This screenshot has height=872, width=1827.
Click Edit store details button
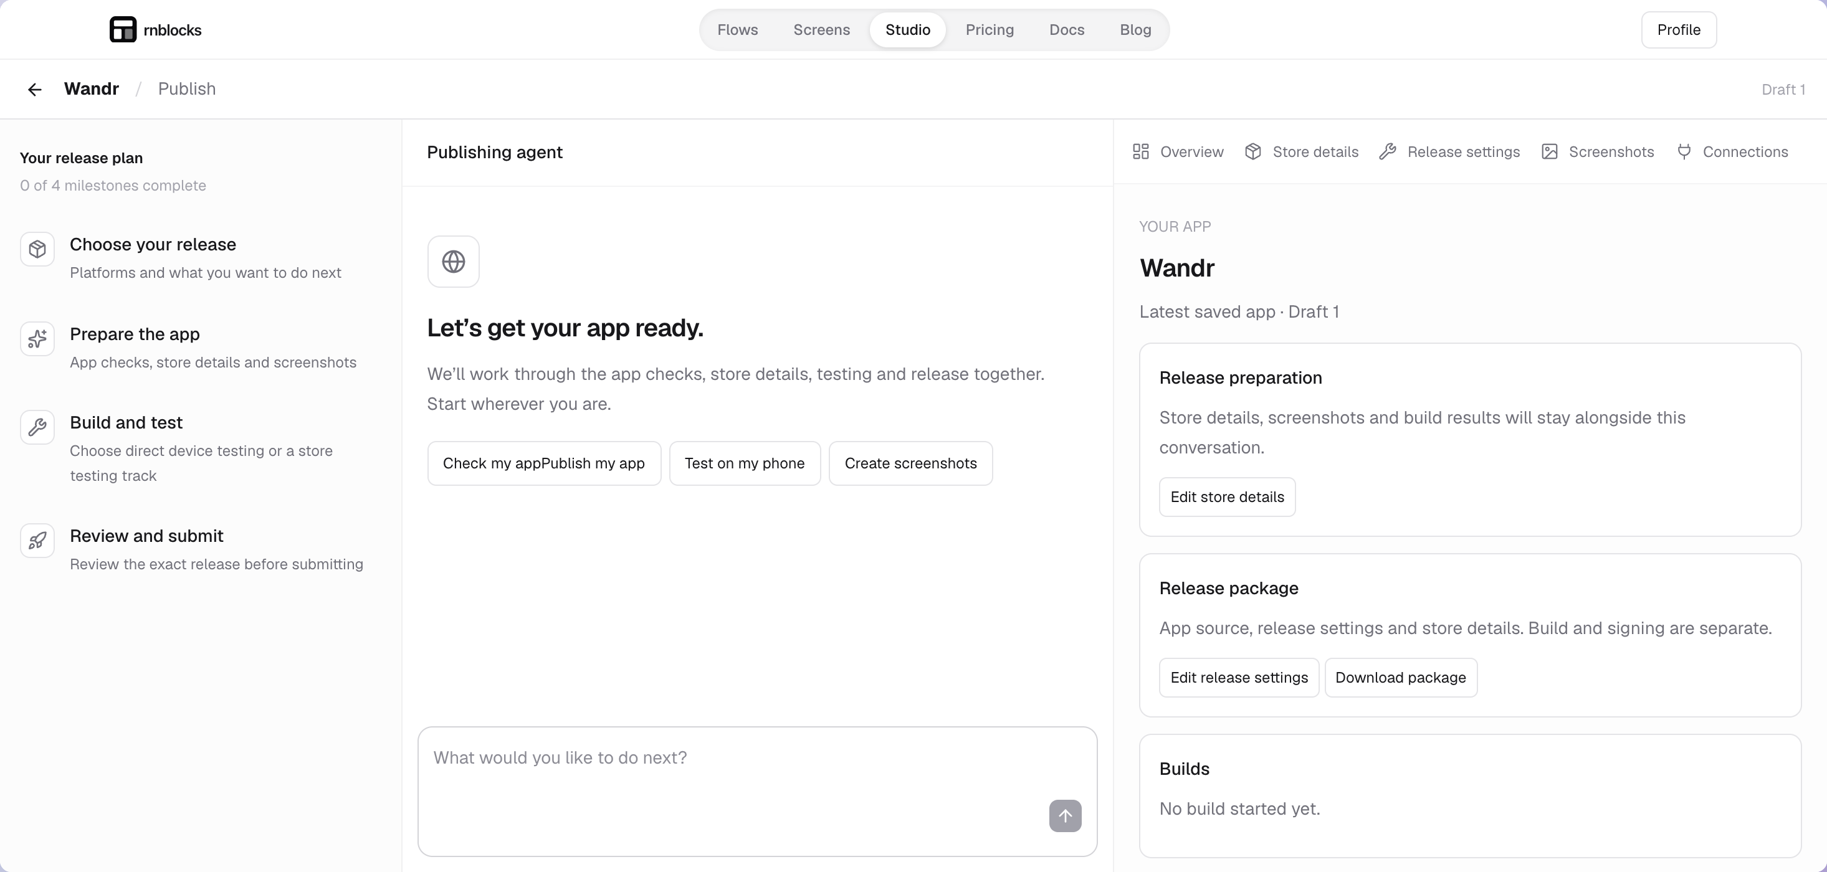point(1227,497)
